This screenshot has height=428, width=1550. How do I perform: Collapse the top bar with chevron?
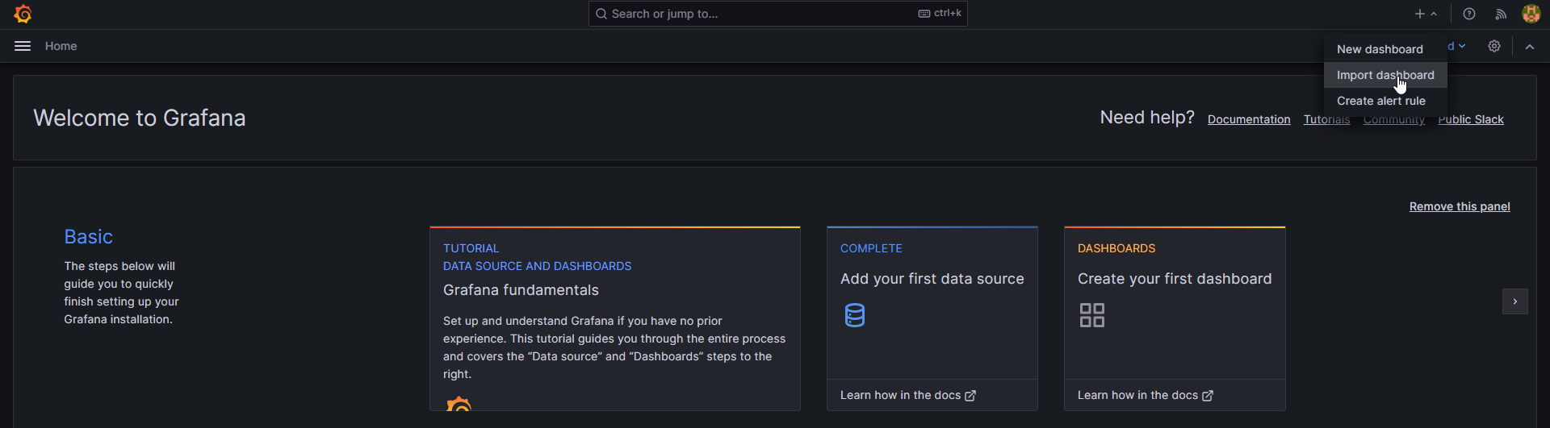point(1530,47)
